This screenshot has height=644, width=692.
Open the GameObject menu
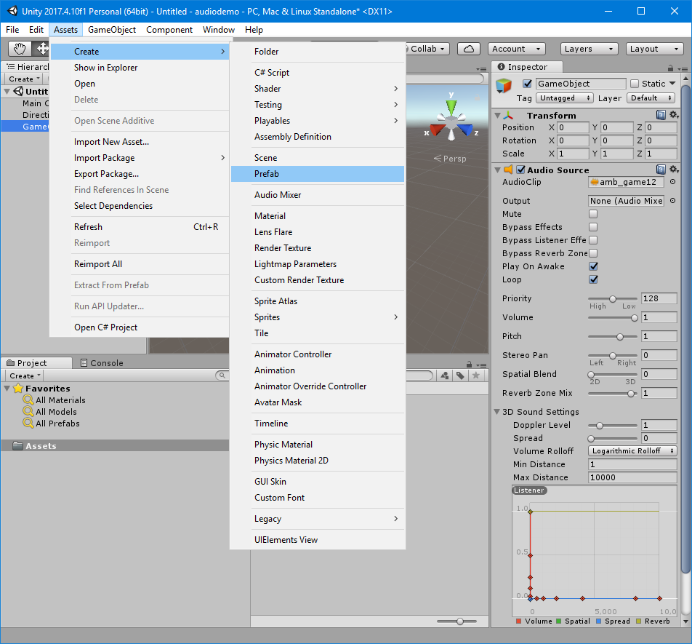[112, 30]
